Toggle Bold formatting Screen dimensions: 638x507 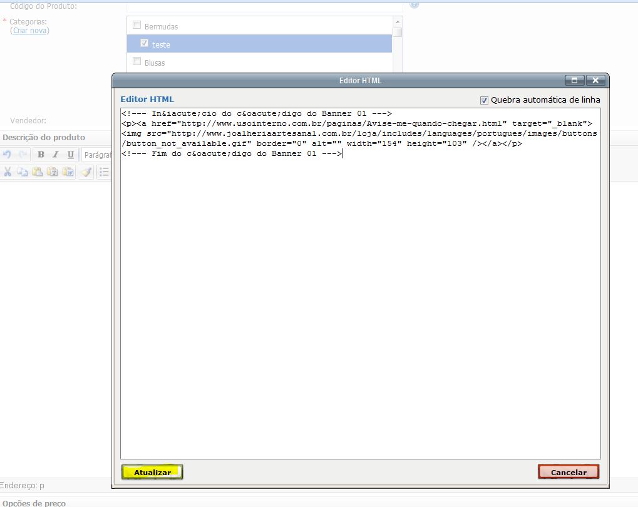pos(41,155)
